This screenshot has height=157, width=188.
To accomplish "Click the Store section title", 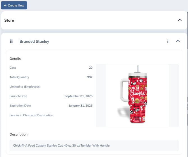I will (9, 20).
